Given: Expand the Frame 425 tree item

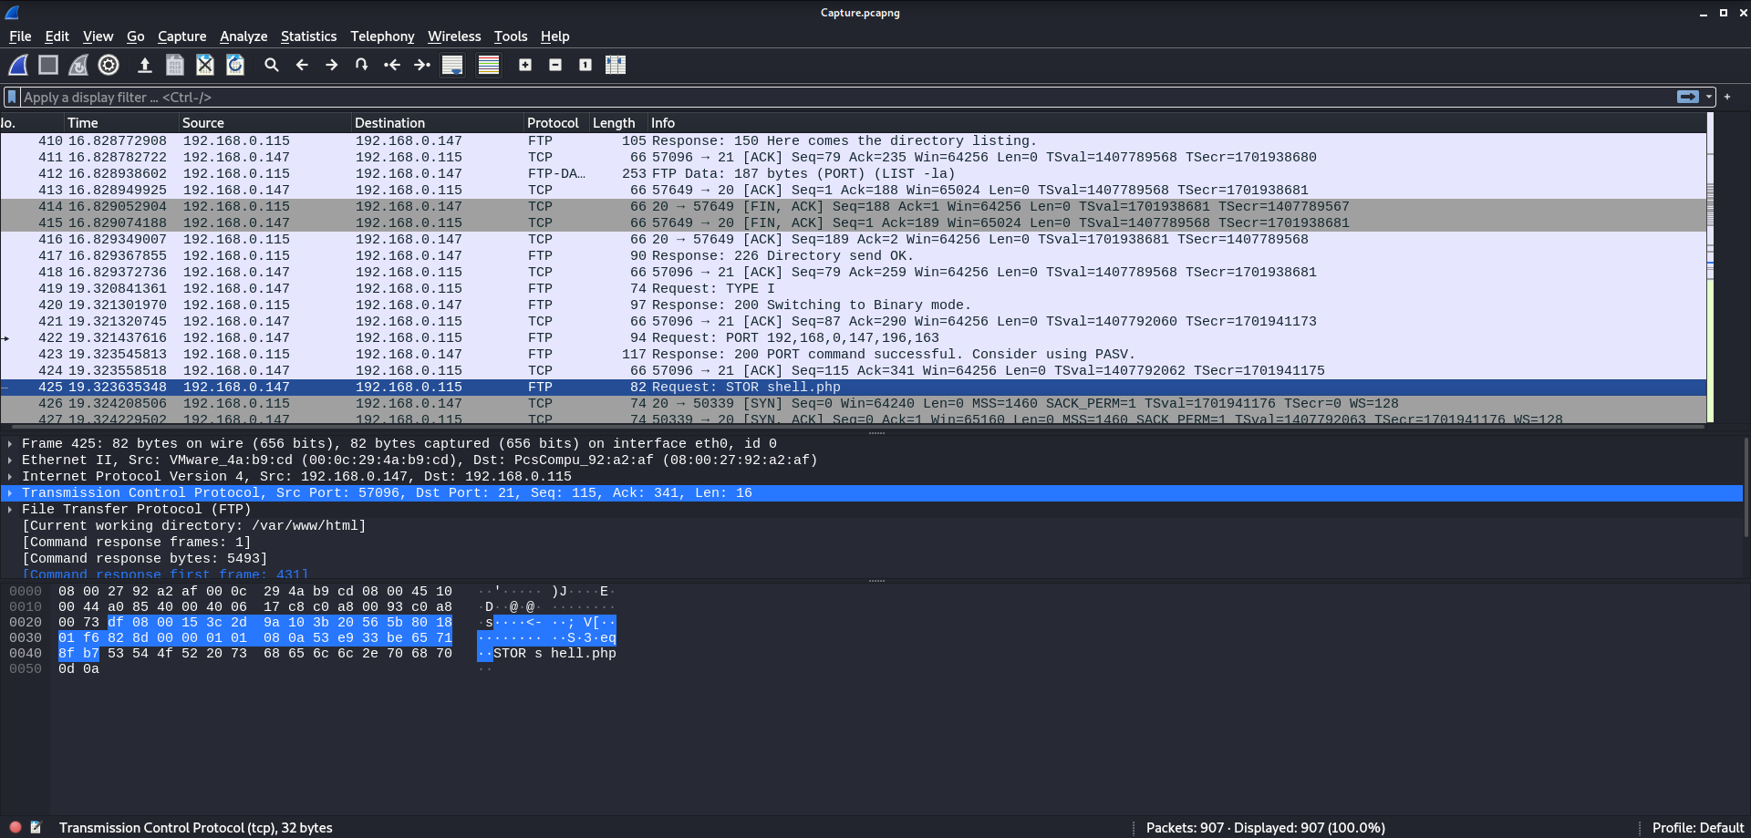Looking at the screenshot, I should click(10, 443).
